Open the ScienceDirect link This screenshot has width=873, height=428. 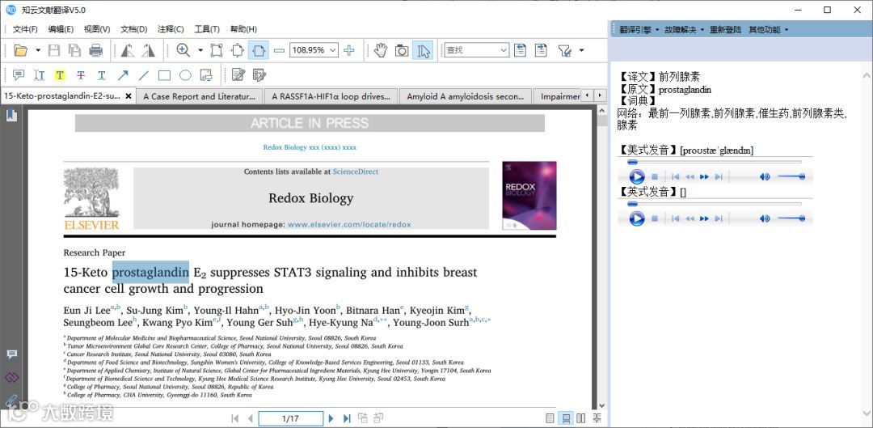(355, 172)
